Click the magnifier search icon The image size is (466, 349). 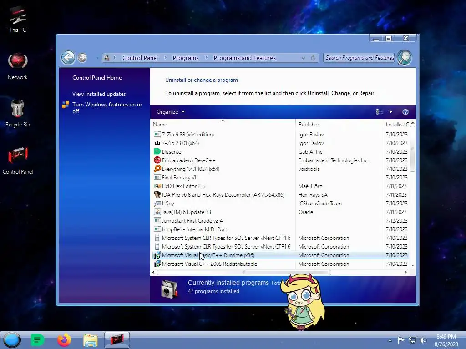point(405,58)
